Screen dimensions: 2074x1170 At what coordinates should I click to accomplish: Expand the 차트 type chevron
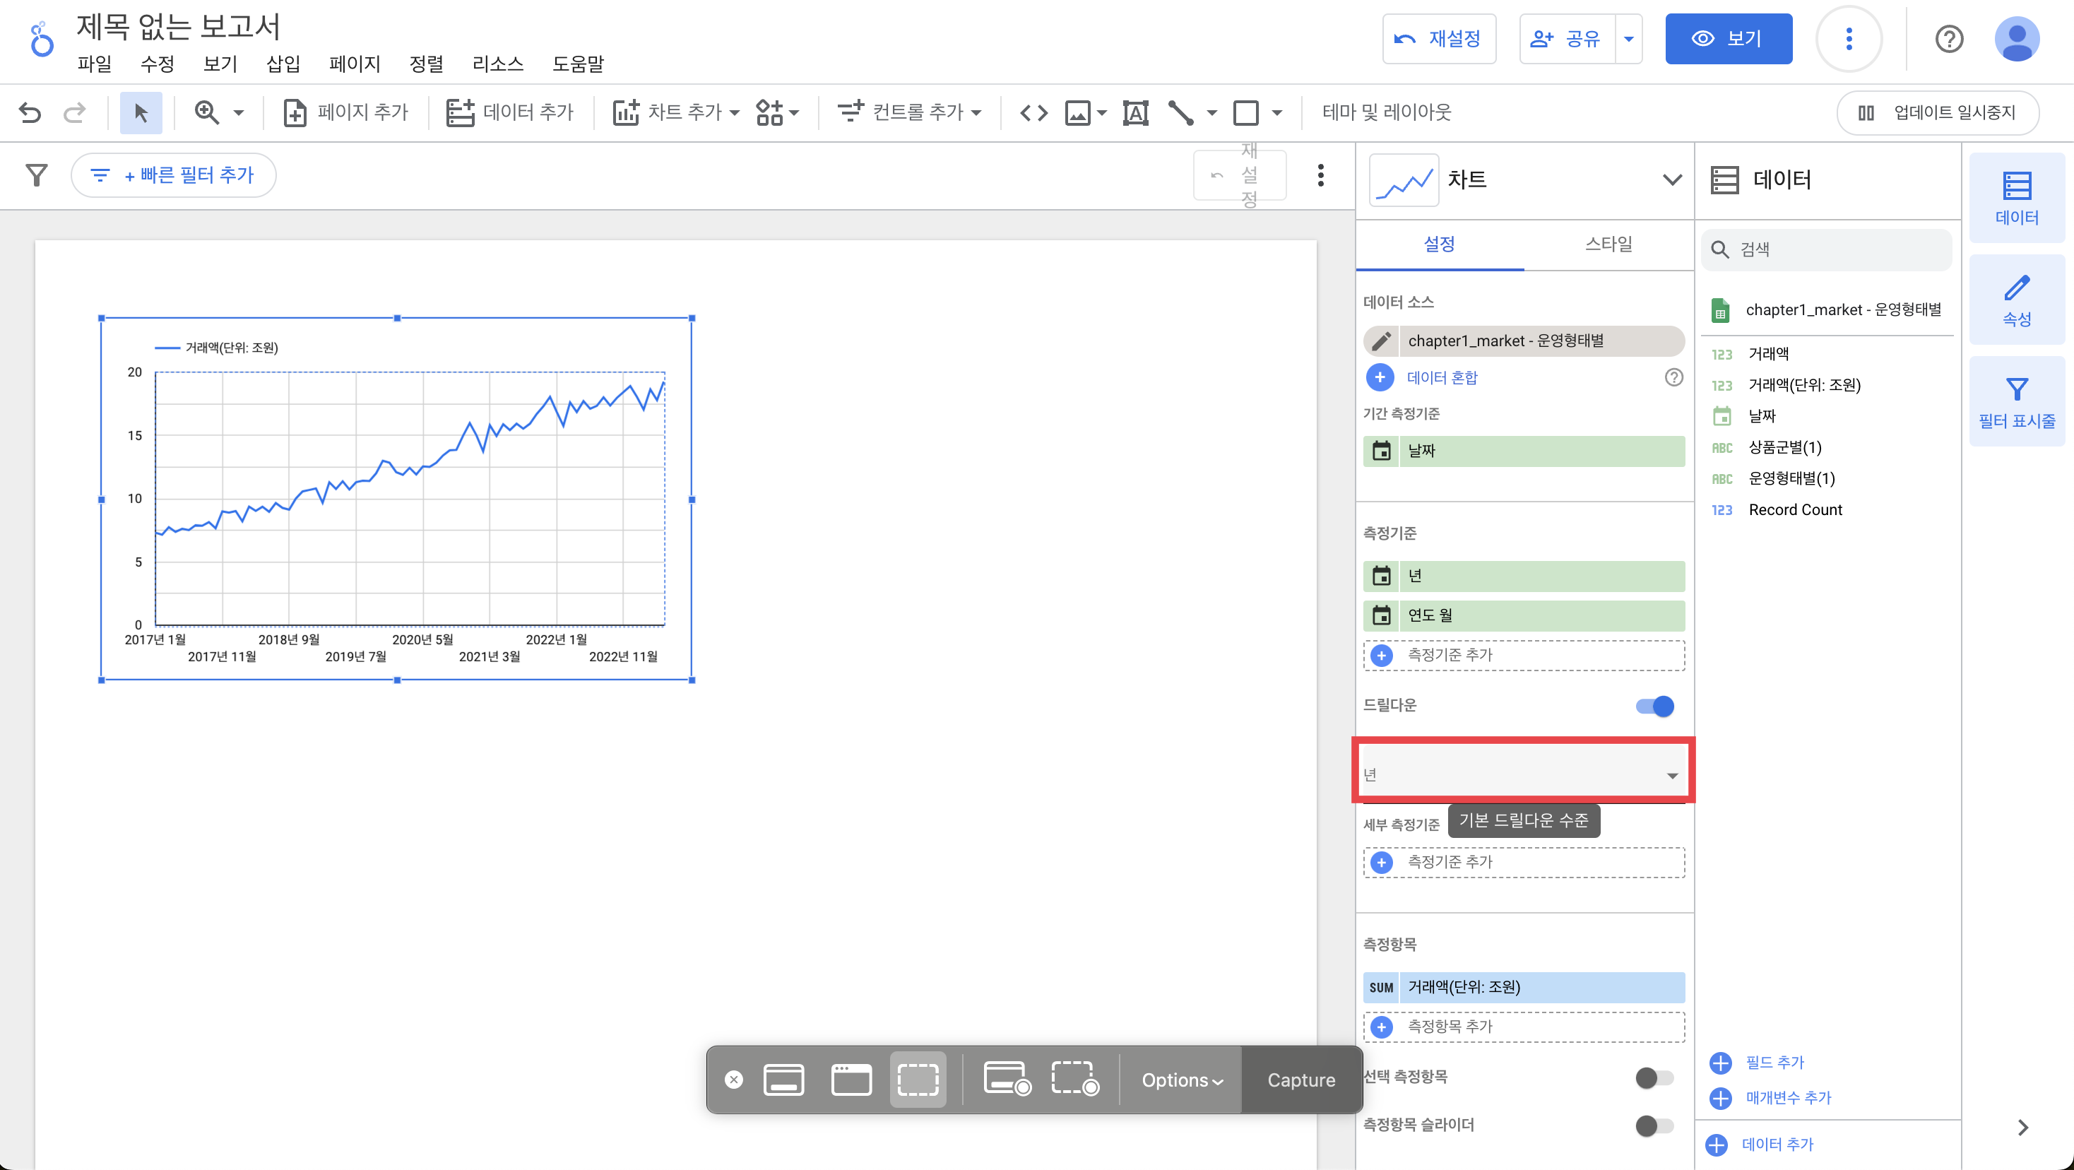click(x=1672, y=179)
